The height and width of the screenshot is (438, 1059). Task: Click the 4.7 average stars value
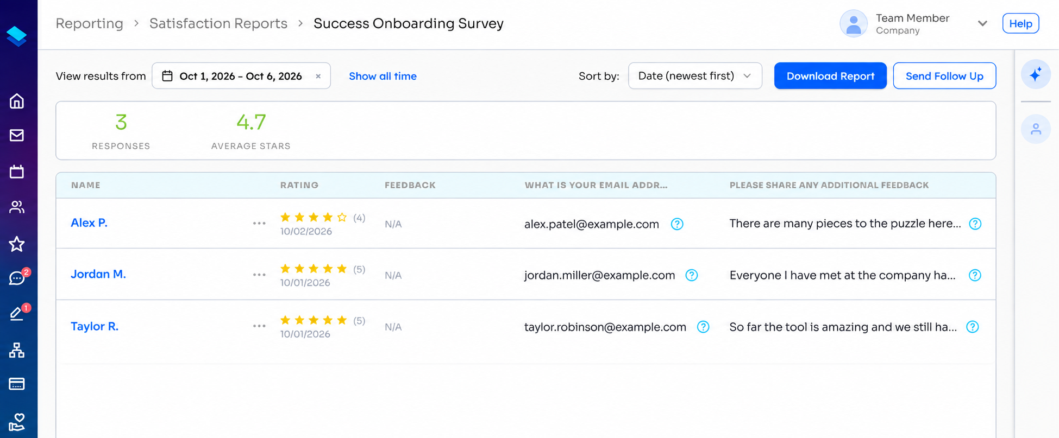tap(251, 122)
